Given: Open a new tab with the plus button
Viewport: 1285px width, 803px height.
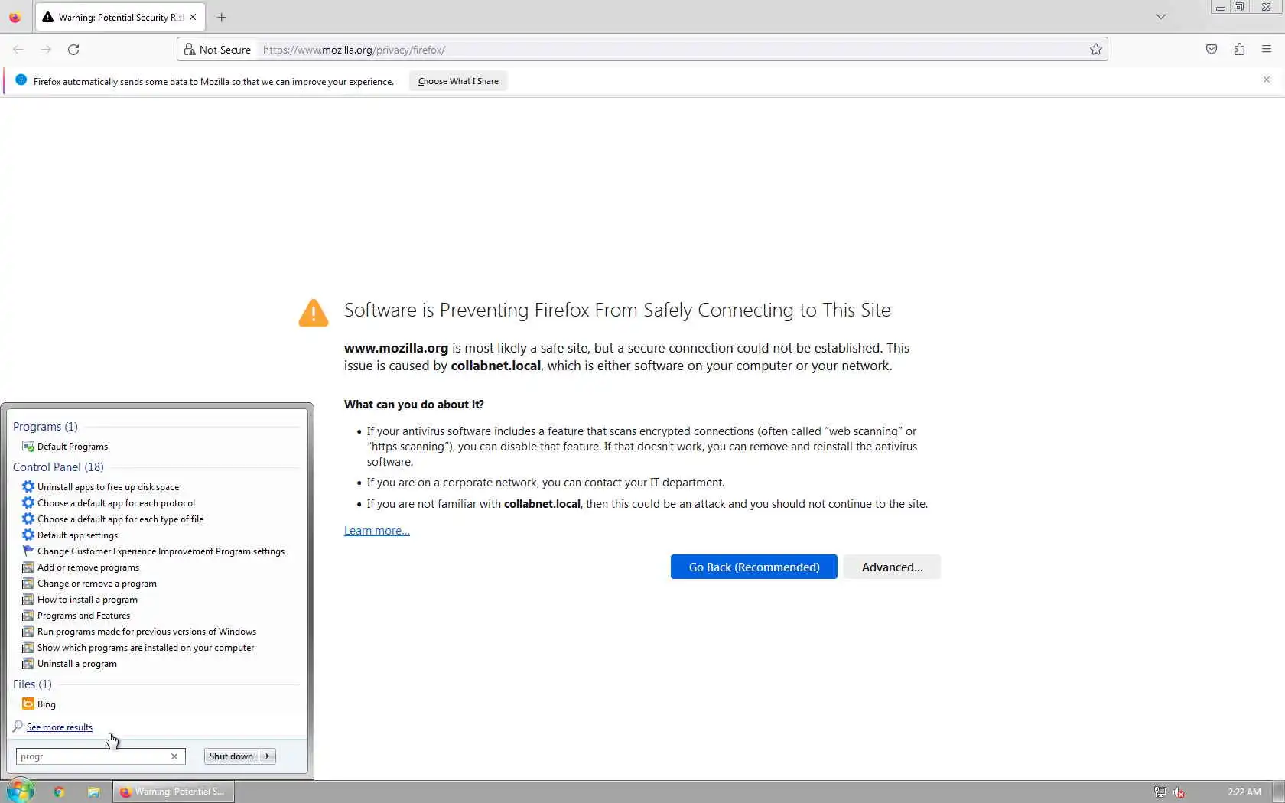Looking at the screenshot, I should point(222,17).
